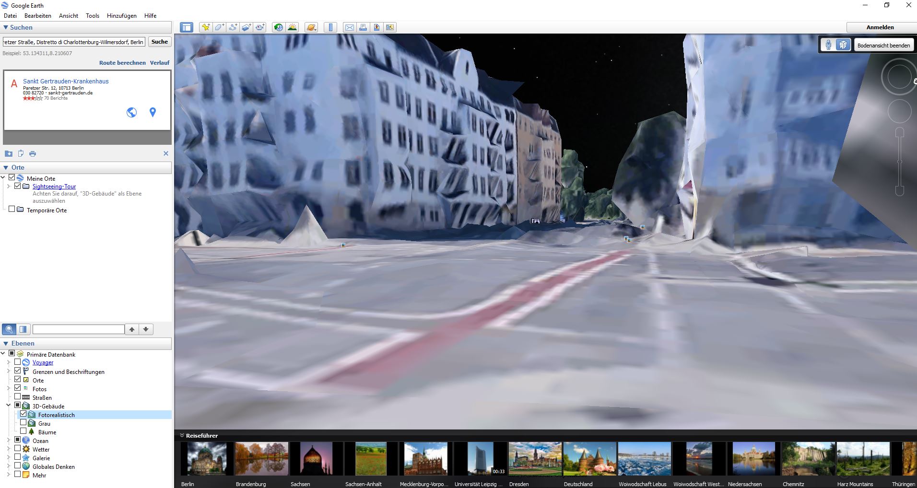This screenshot has height=488, width=917.
Task: Click the Anmelden button
Action: click(880, 27)
